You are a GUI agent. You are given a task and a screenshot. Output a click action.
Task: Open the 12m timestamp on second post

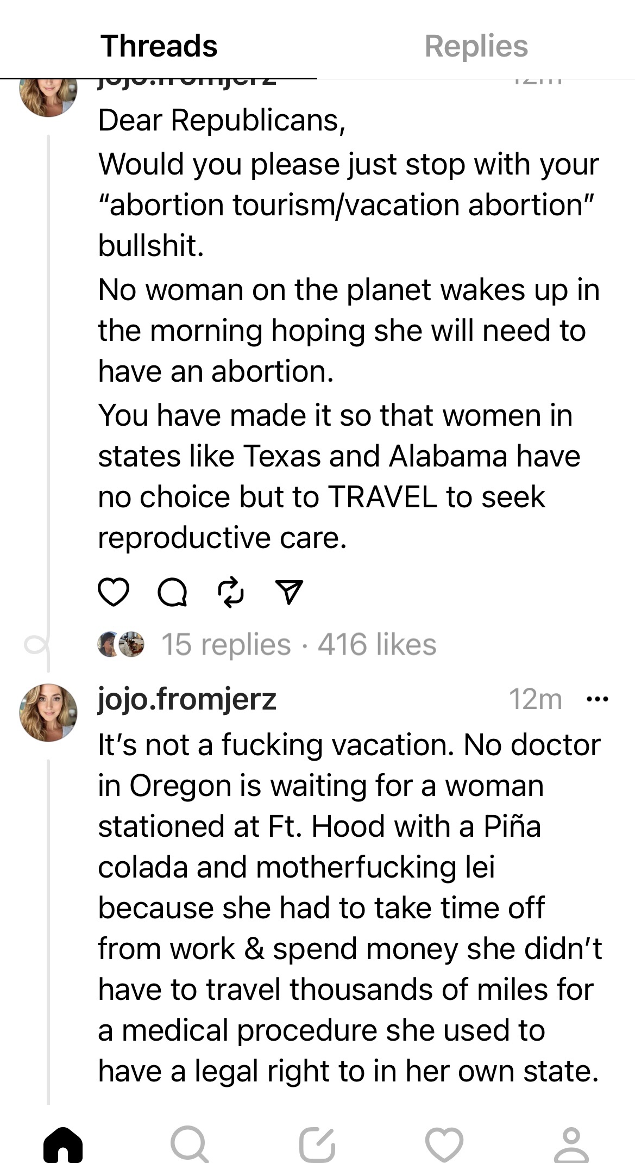tap(535, 699)
